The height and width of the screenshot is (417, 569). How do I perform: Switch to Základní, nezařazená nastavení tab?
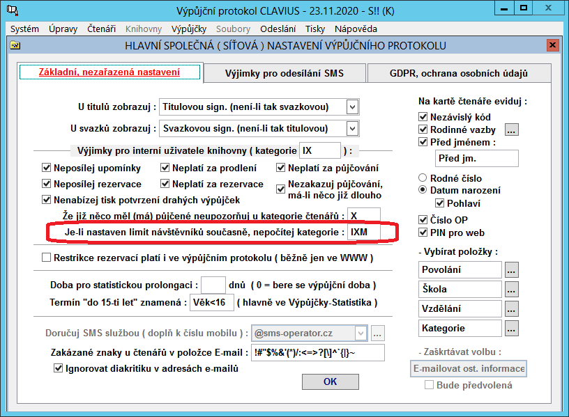[109, 72]
